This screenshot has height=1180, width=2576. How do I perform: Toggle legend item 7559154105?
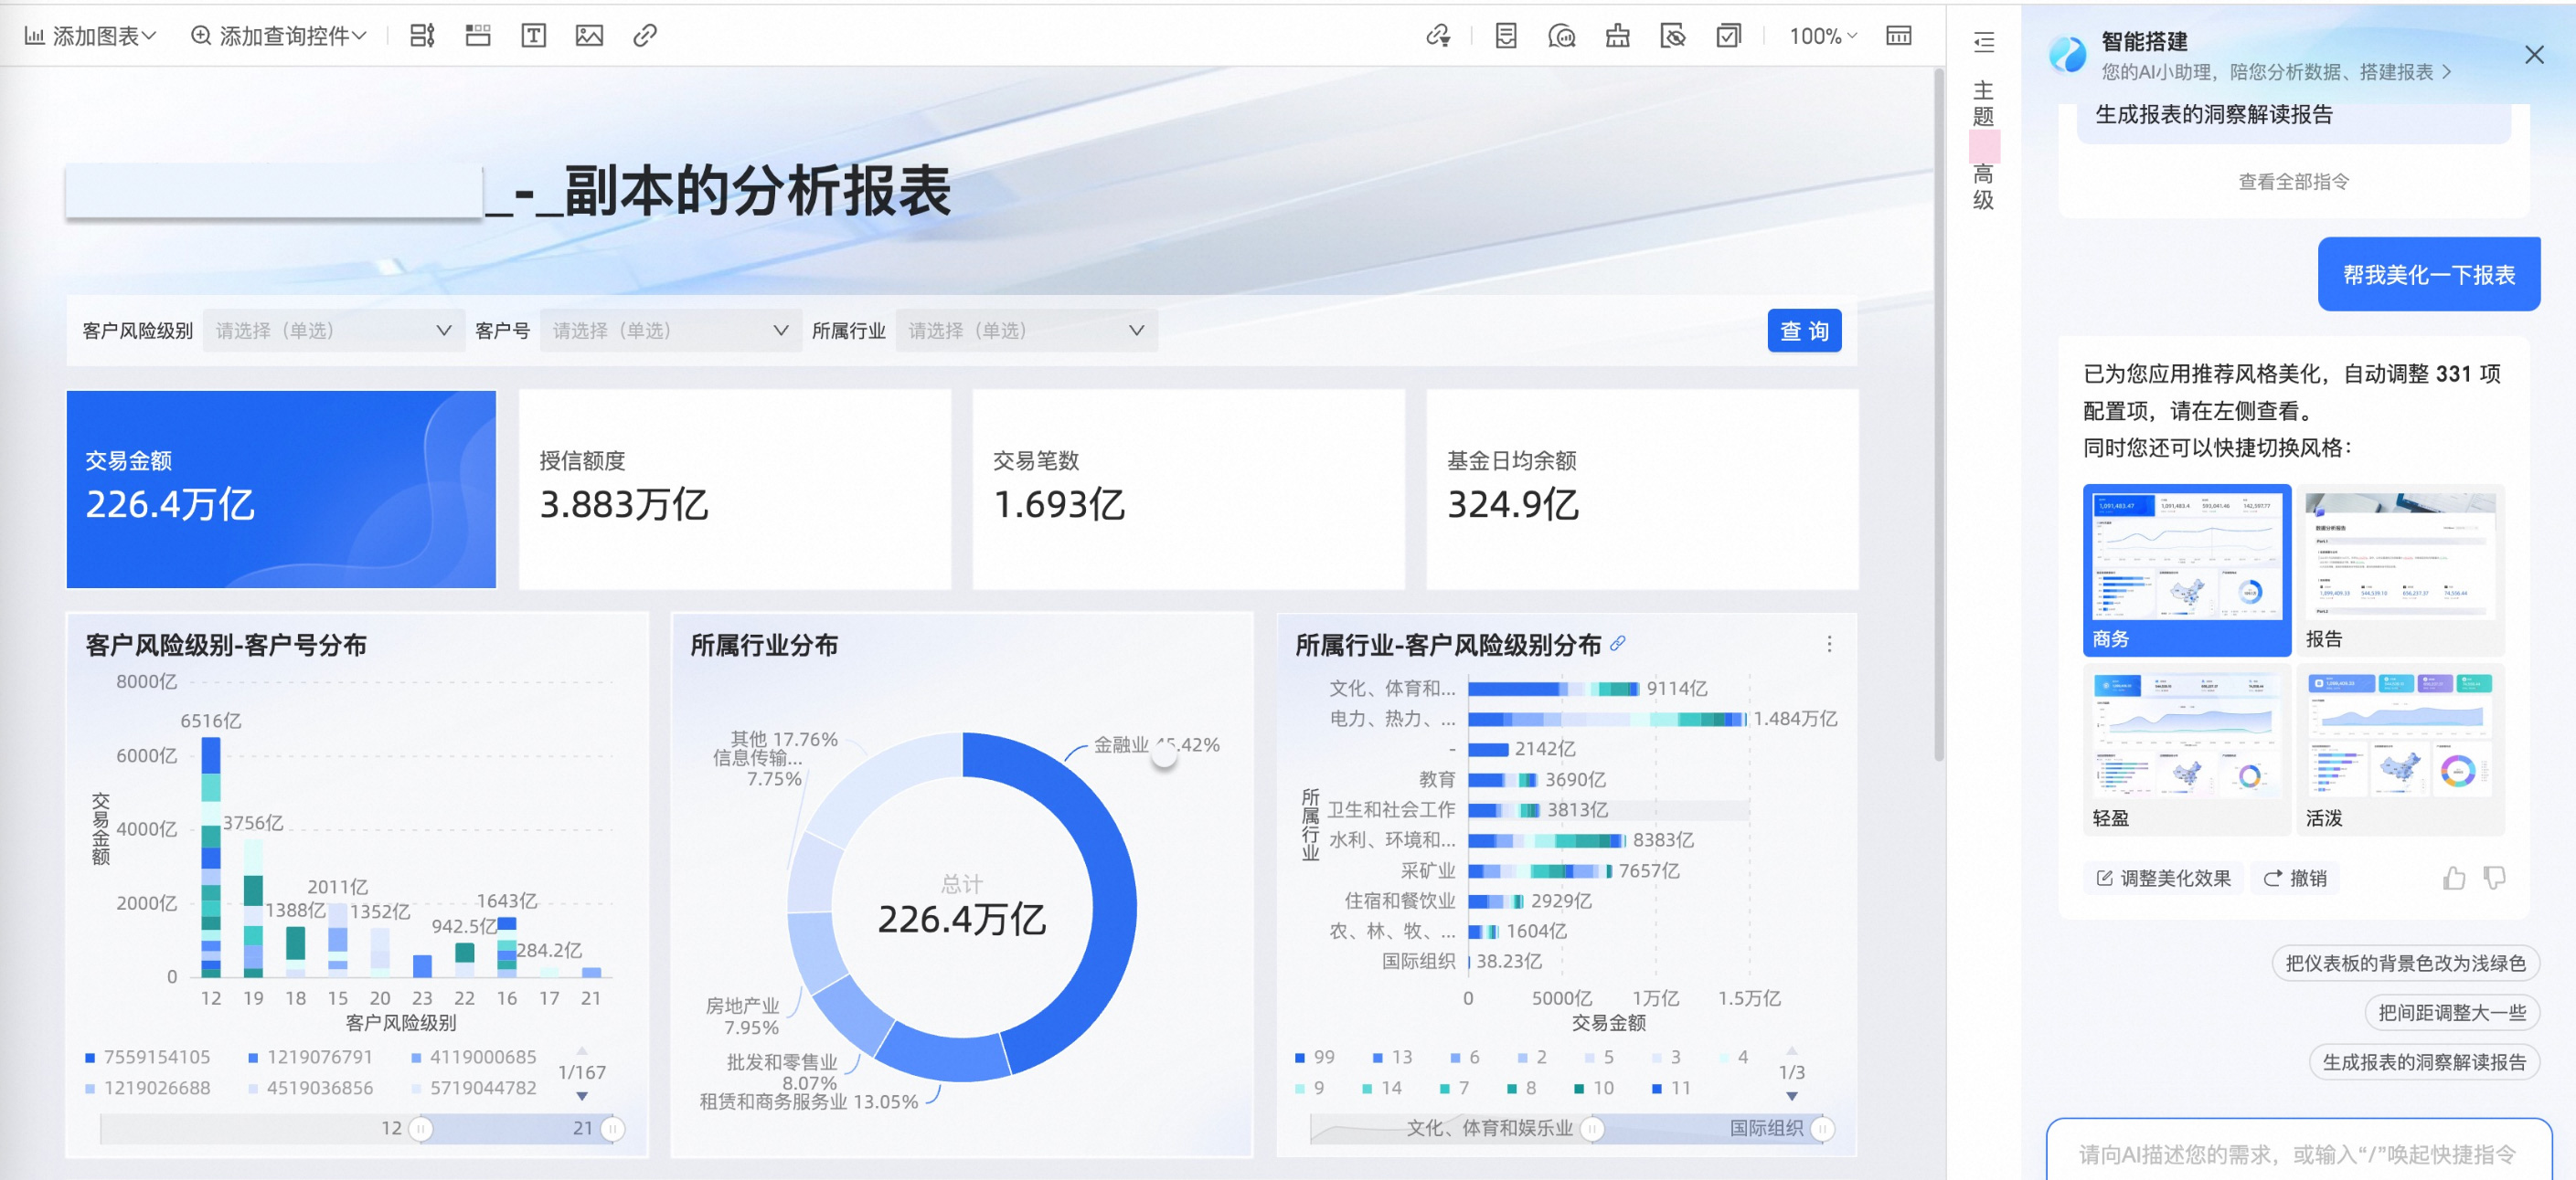[x=148, y=1057]
